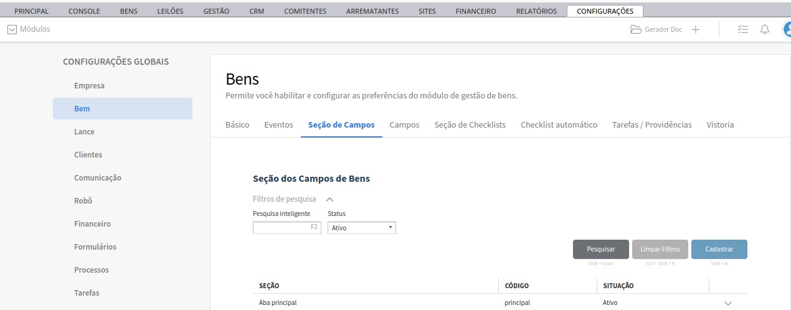Open the ARREMATANTES top tab
Screen dimensions: 791x310
point(373,11)
